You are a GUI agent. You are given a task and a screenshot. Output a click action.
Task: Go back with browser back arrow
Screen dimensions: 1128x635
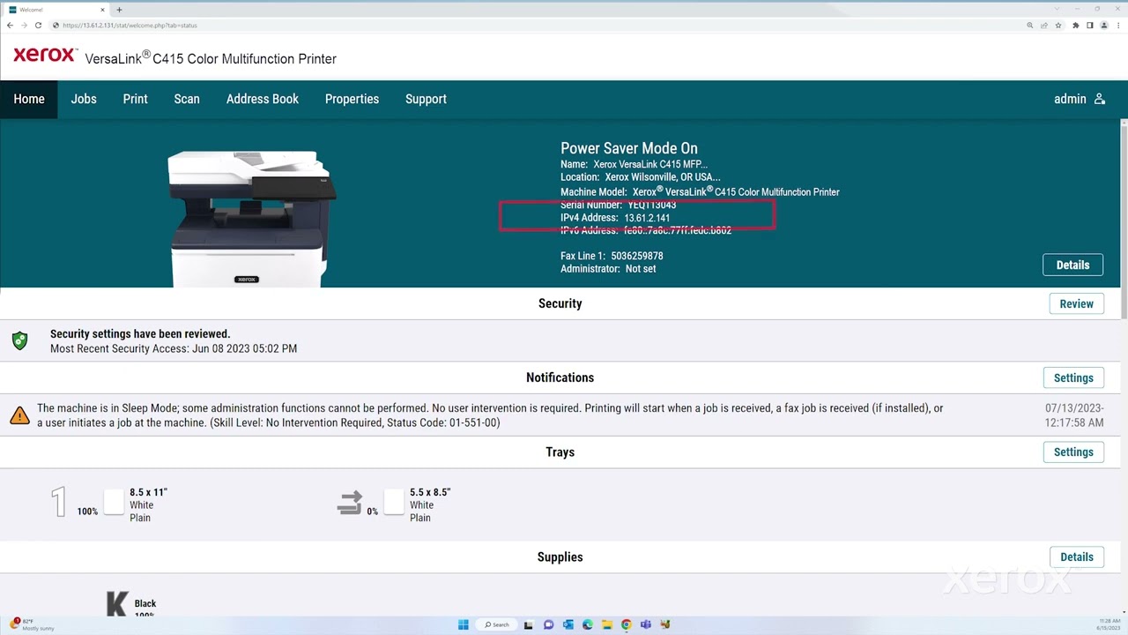tap(11, 26)
